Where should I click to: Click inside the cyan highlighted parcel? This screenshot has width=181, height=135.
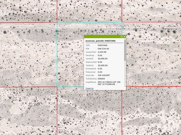click(x=70, y=54)
